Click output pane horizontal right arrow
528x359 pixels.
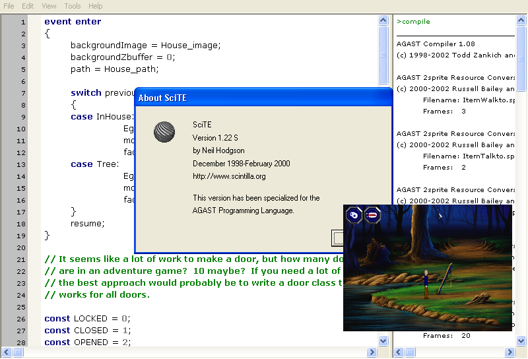pyautogui.click(x=510, y=352)
